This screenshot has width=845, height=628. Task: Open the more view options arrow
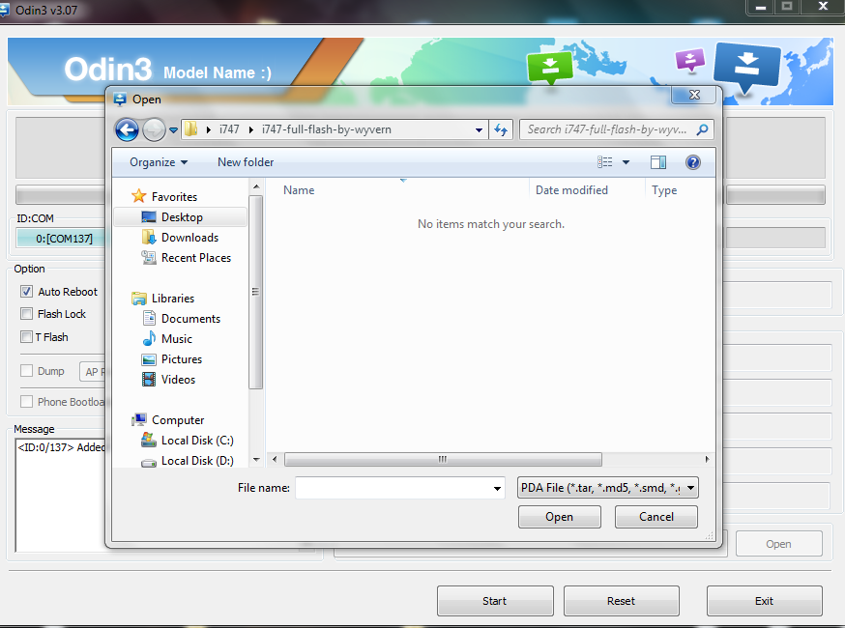(626, 162)
